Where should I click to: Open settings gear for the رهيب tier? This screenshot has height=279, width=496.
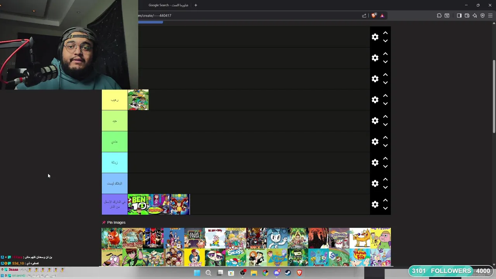point(375,100)
